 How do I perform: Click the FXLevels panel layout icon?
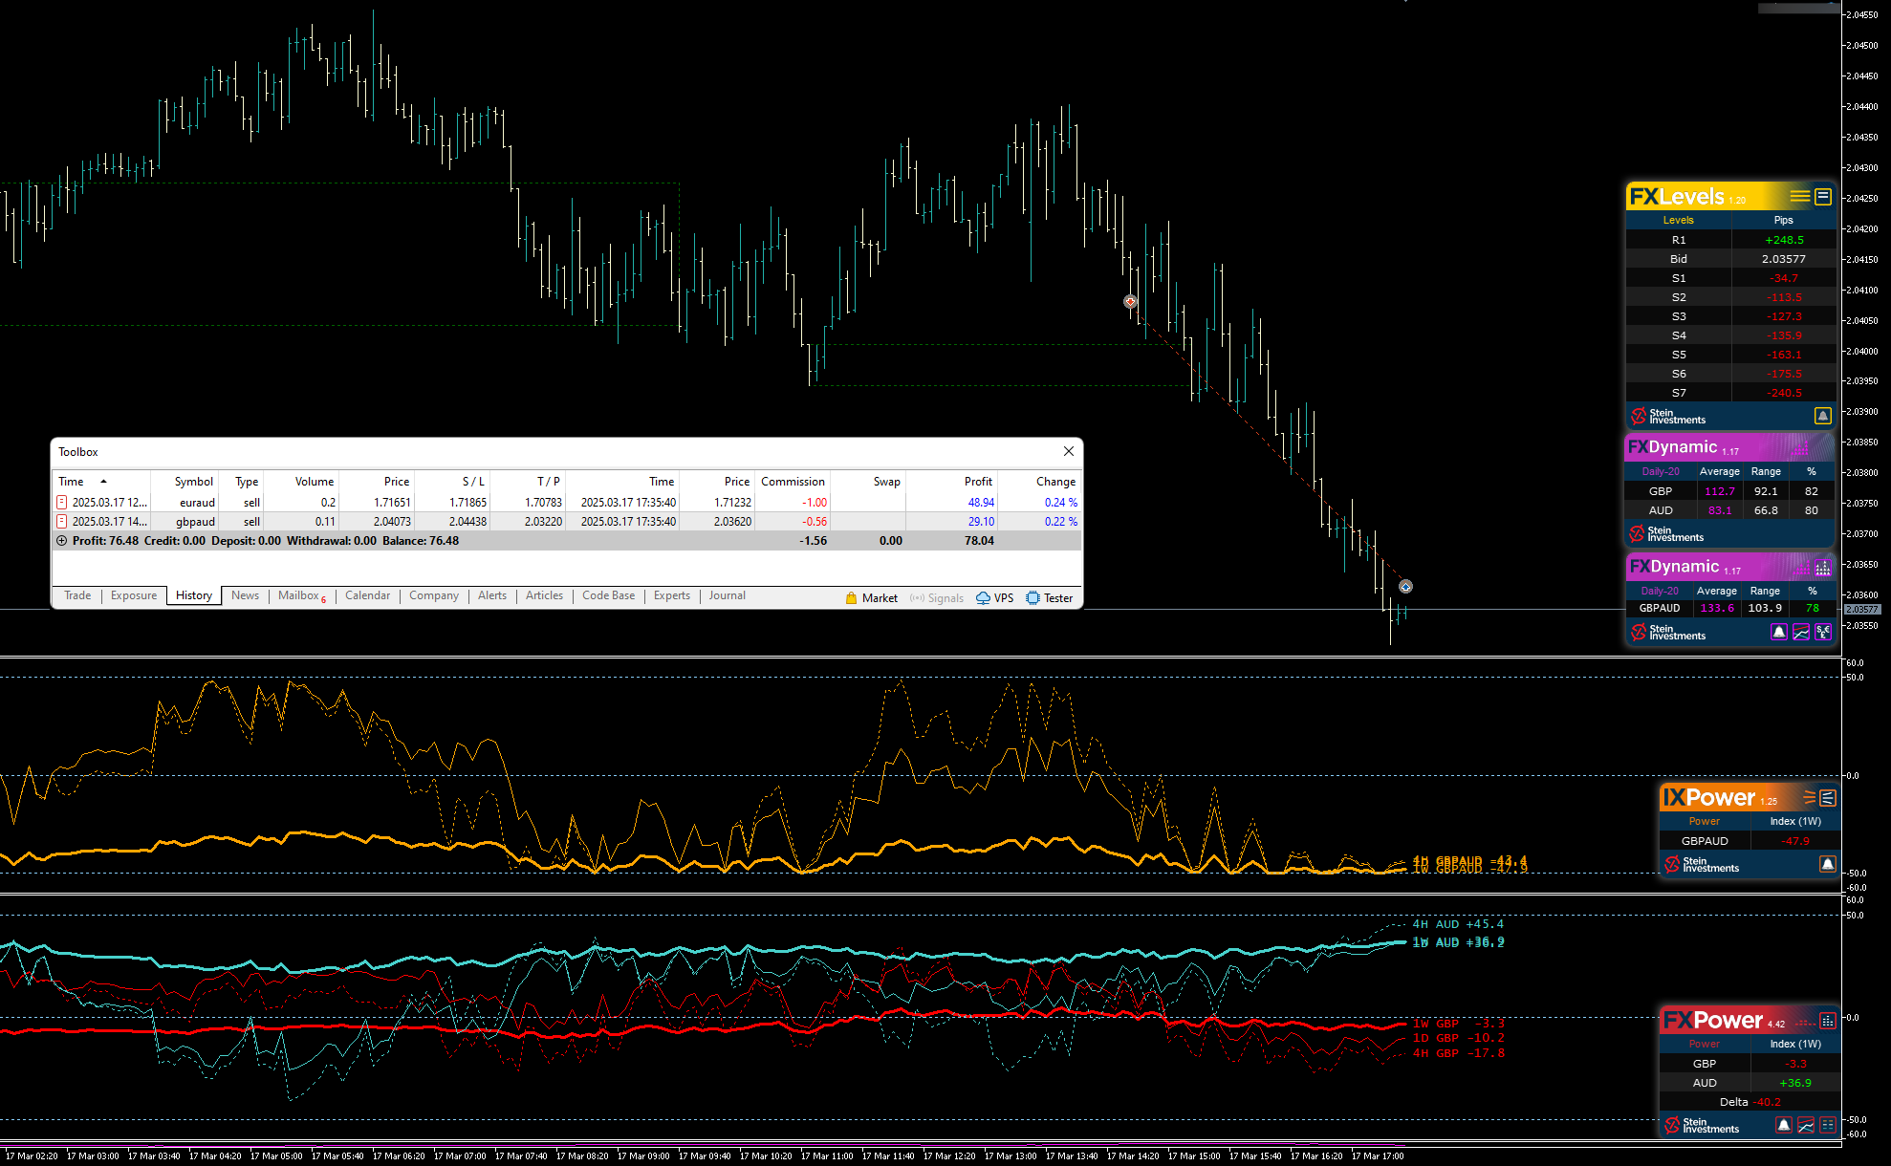point(1823,197)
